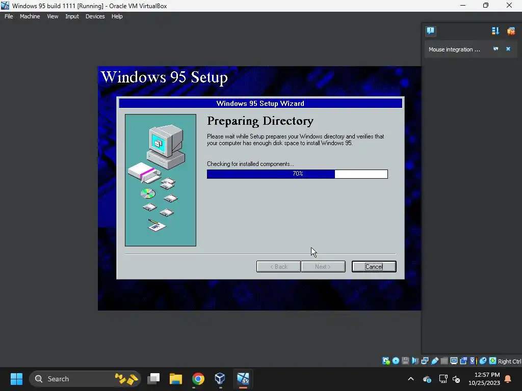Dismiss the Mouse integration notification
Image resolution: width=522 pixels, height=391 pixels.
(508, 49)
